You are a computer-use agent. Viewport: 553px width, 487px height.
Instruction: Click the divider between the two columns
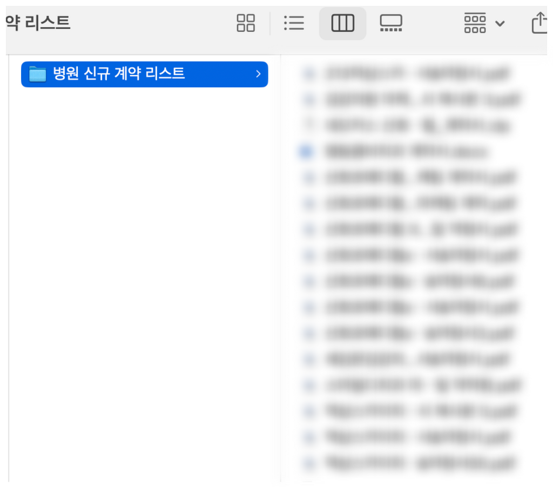pyautogui.click(x=281, y=268)
